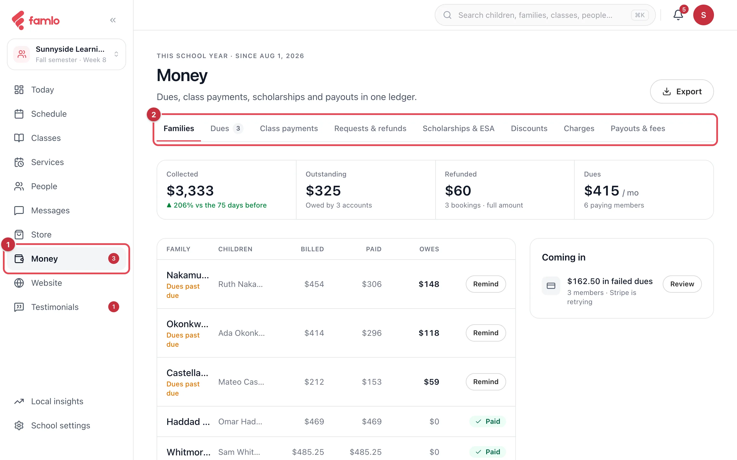Review the failed dues
The image size is (737, 460).
[x=682, y=284]
